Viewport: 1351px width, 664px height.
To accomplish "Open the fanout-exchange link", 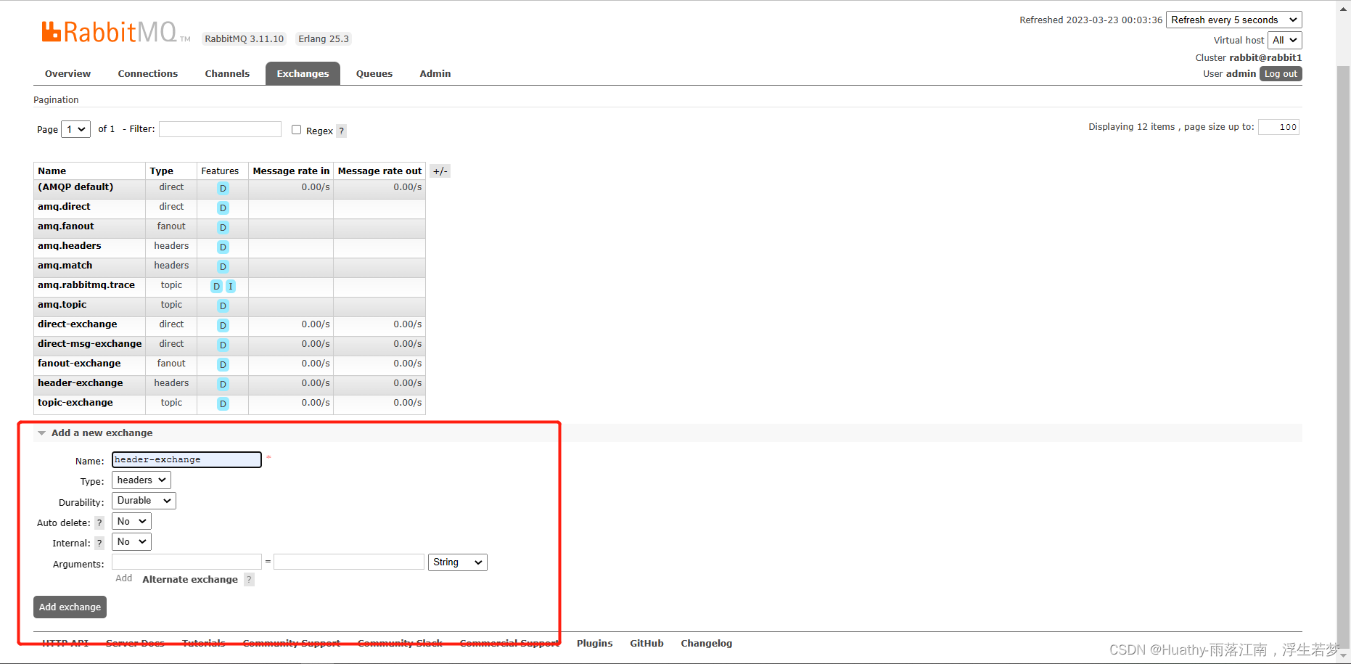I will [79, 364].
